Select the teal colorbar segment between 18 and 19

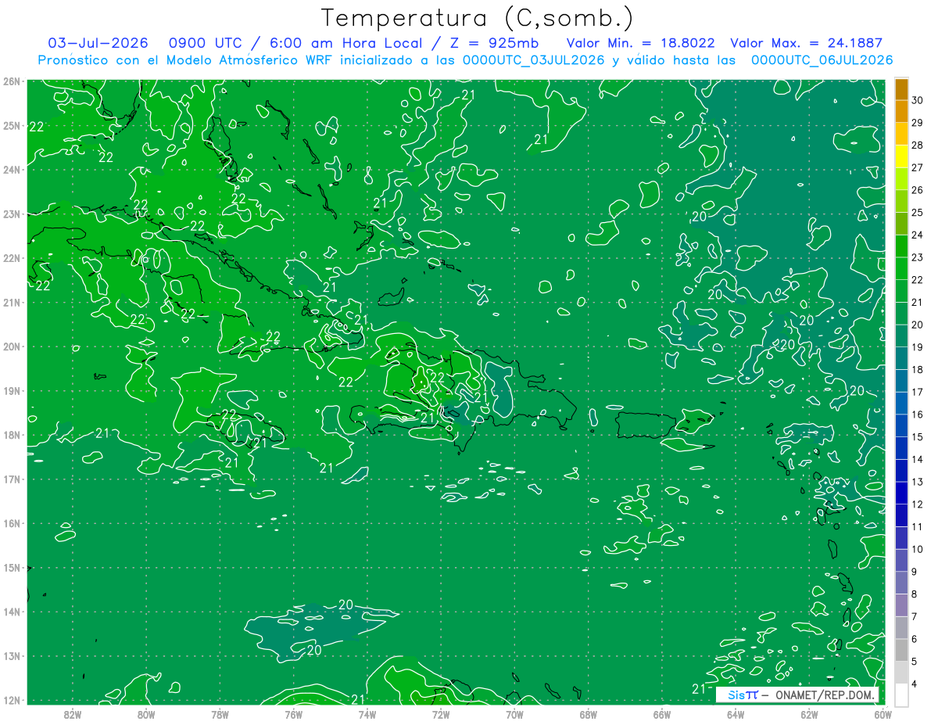(901, 358)
